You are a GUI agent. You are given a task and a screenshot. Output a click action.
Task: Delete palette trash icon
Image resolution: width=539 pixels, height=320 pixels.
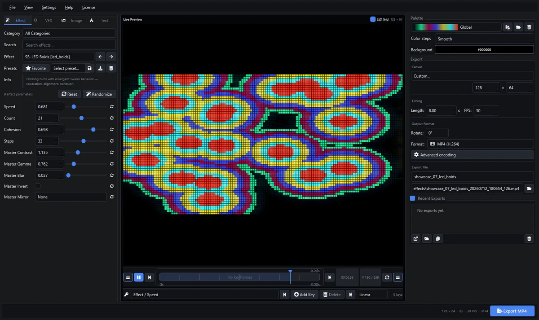click(529, 27)
